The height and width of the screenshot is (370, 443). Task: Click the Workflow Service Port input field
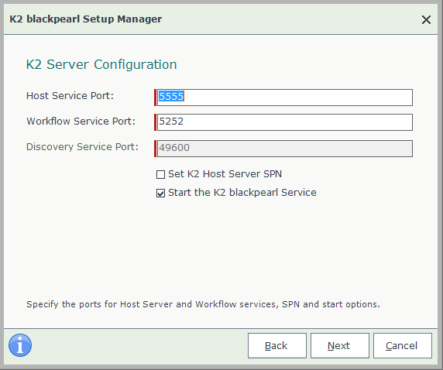coord(285,122)
